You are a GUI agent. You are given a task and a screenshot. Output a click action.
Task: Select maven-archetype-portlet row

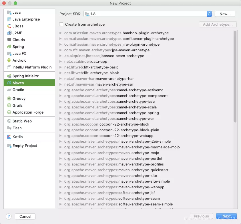click(146, 159)
